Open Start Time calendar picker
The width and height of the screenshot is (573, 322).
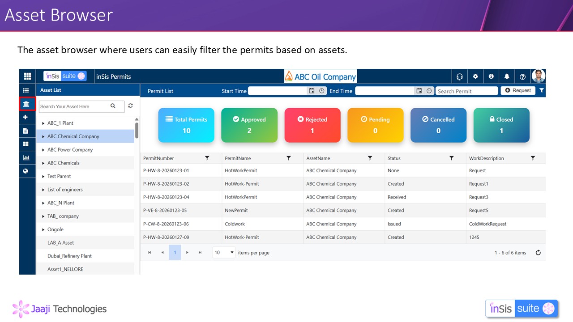(312, 91)
